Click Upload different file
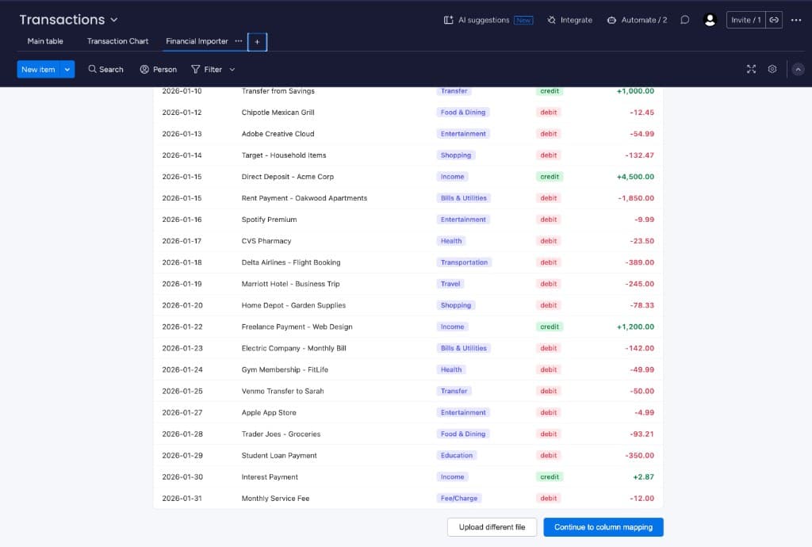 pos(492,526)
